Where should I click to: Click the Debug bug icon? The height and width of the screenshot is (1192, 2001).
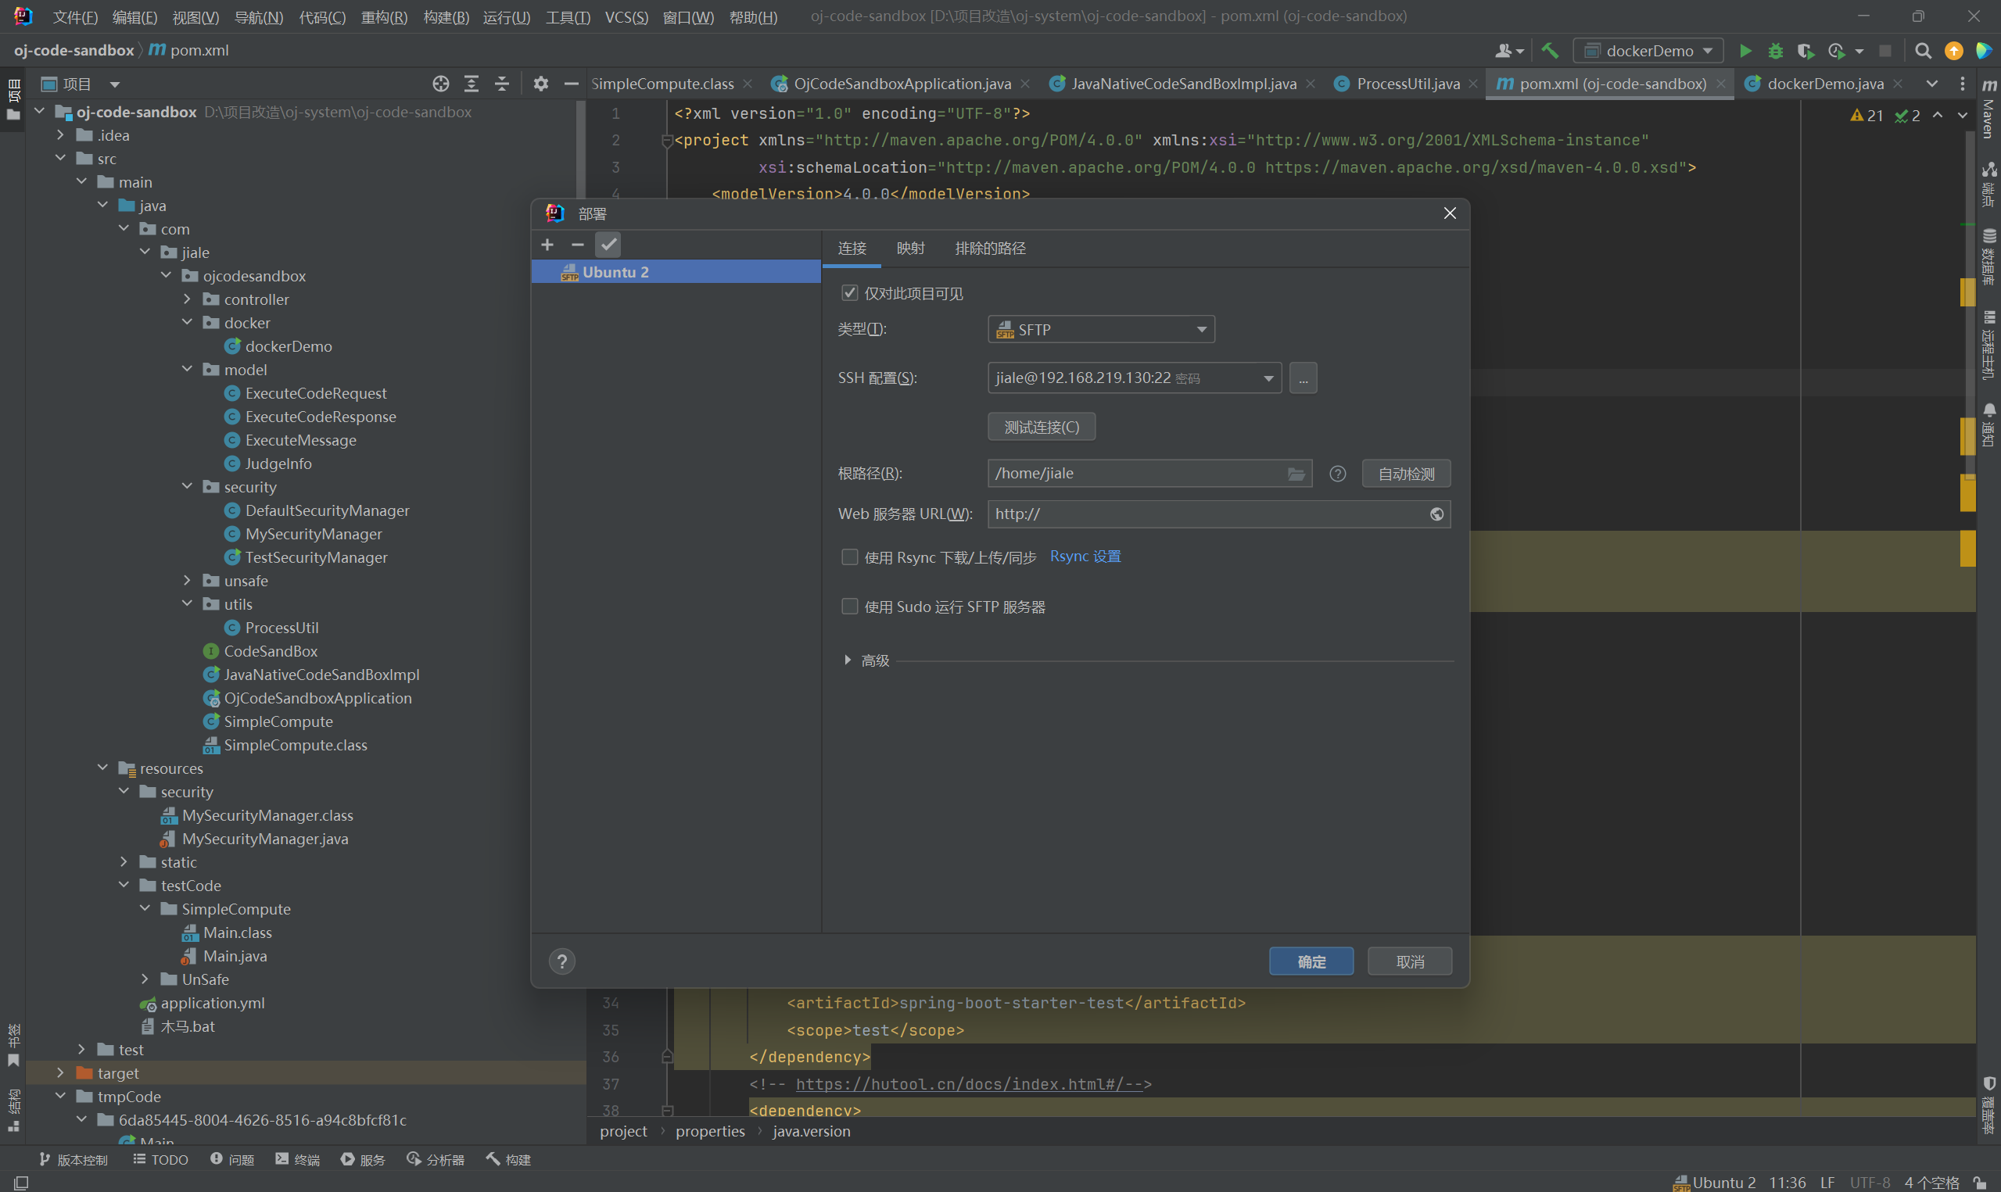pyautogui.click(x=1775, y=51)
